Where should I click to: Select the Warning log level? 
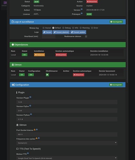pos(81,28)
